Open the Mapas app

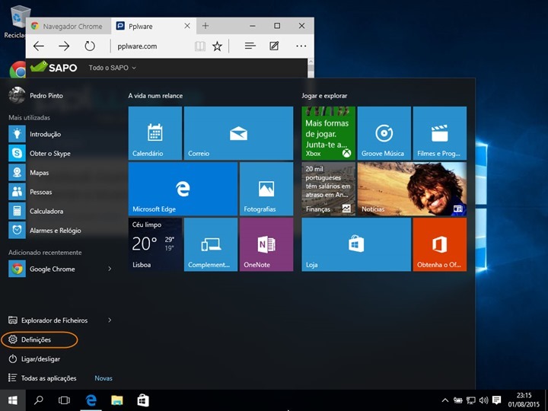point(61,173)
